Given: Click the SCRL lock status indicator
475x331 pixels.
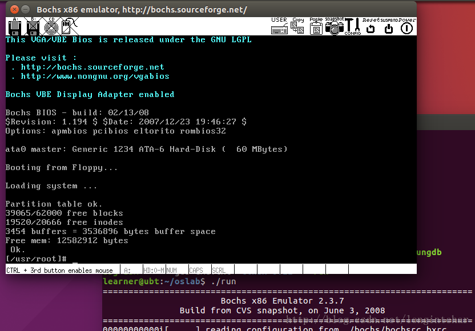Looking at the screenshot, I should (x=223, y=270).
